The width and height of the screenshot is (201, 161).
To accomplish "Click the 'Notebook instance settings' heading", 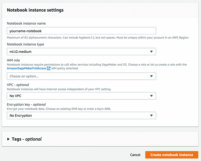I will pos(35,10).
